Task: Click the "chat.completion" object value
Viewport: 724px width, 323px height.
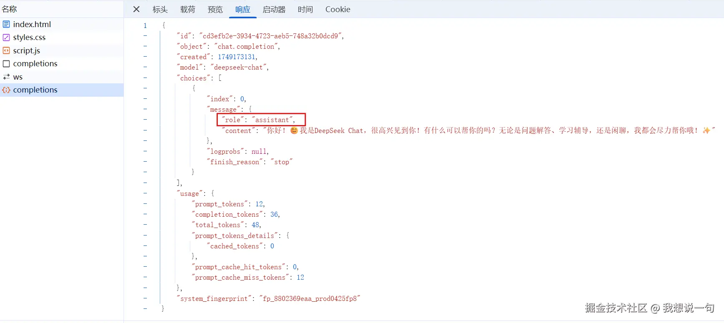Action: point(246,46)
